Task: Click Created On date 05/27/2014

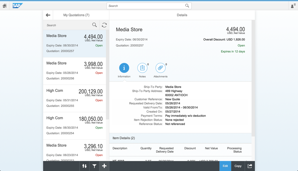Action: pyautogui.click(x=173, y=111)
